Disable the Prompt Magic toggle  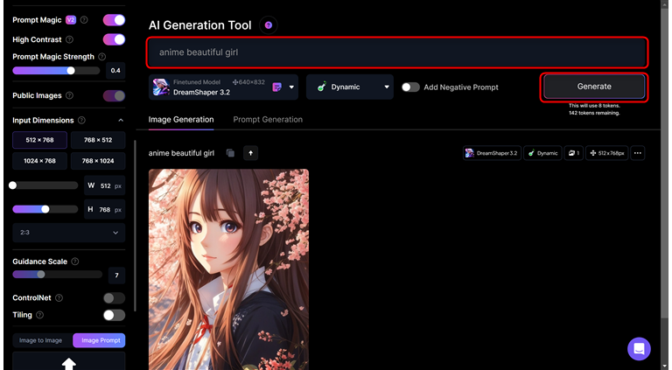(114, 20)
